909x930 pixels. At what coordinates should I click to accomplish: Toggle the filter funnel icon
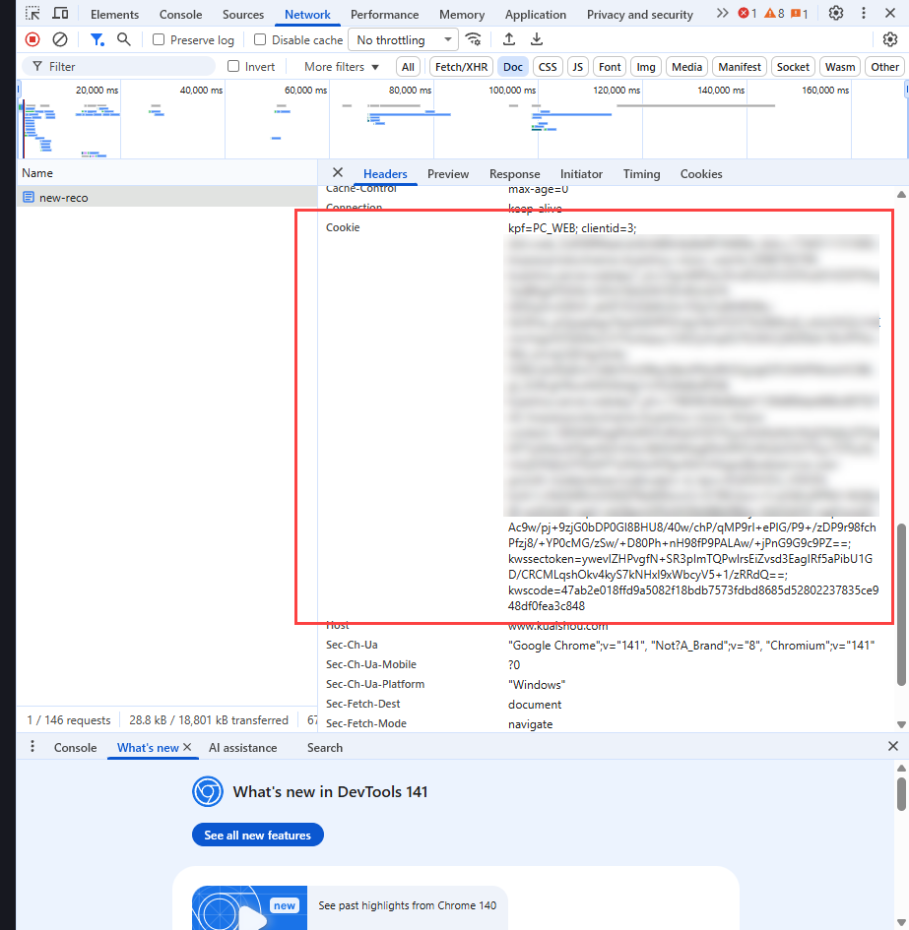[97, 39]
